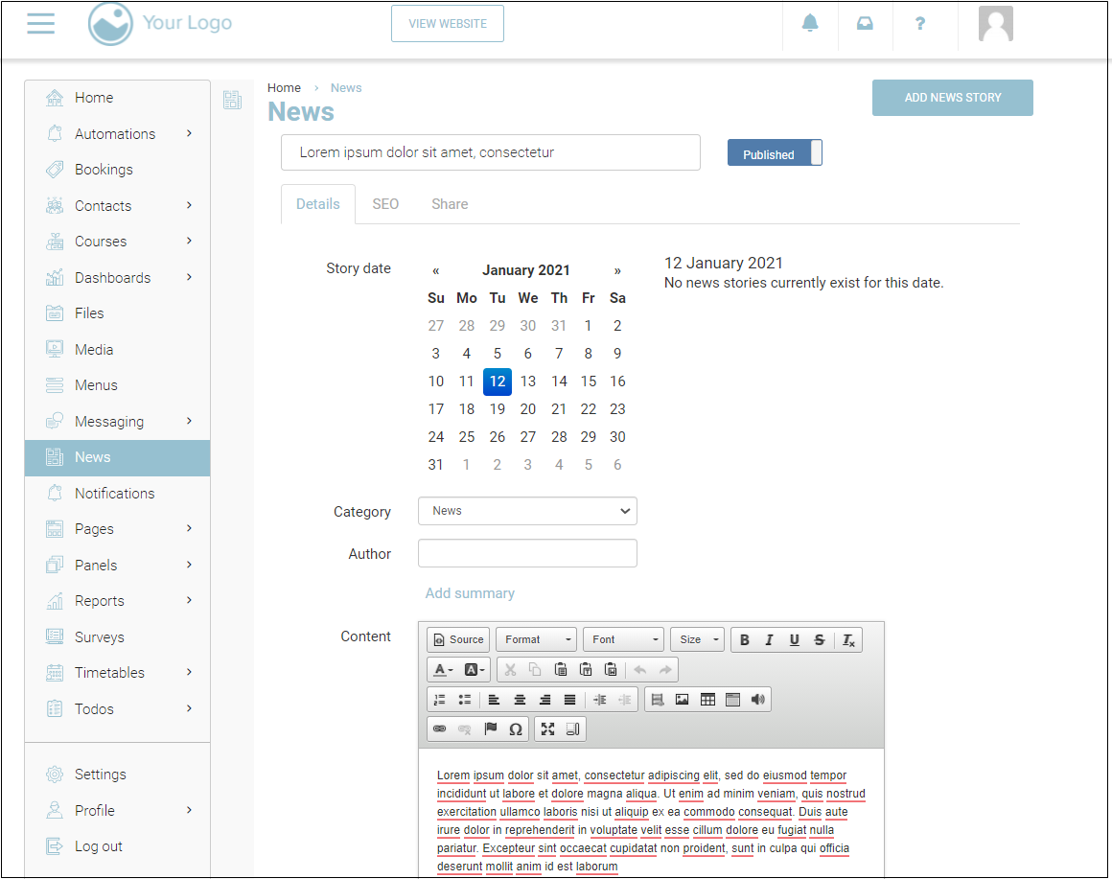Open the Format dropdown in the editor
This screenshot has height=879, width=1112.
[x=537, y=640]
